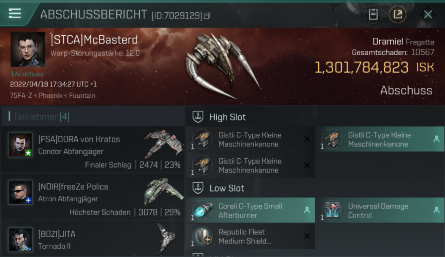The image size is (445, 257).
Task: Copy the kill report ID
Action: 207,15
